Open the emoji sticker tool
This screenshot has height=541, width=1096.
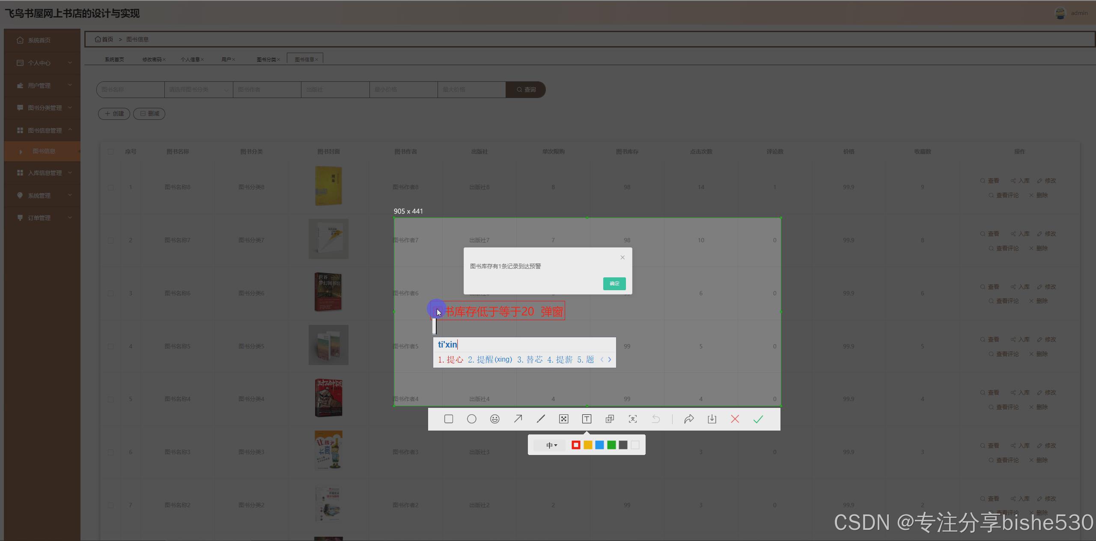tap(494, 419)
